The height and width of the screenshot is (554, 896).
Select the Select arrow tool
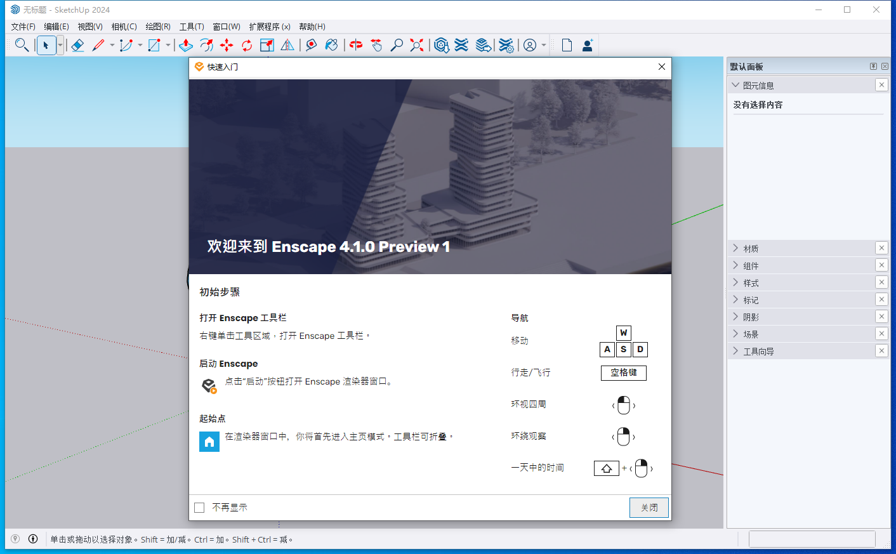(46, 45)
